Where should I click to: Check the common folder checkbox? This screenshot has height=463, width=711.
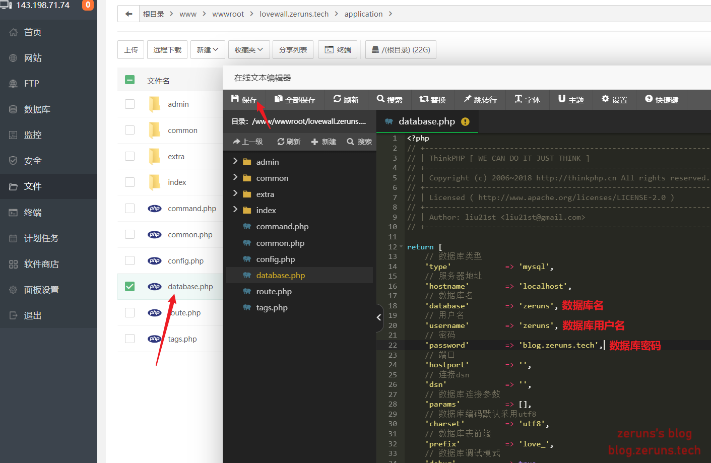point(130,130)
